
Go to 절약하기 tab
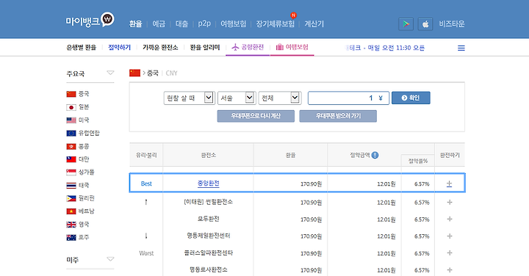coord(120,48)
